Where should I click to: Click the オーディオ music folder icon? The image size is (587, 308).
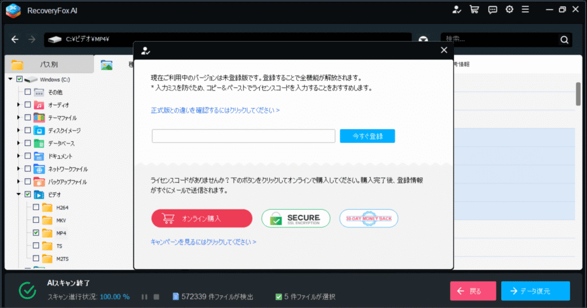point(39,105)
